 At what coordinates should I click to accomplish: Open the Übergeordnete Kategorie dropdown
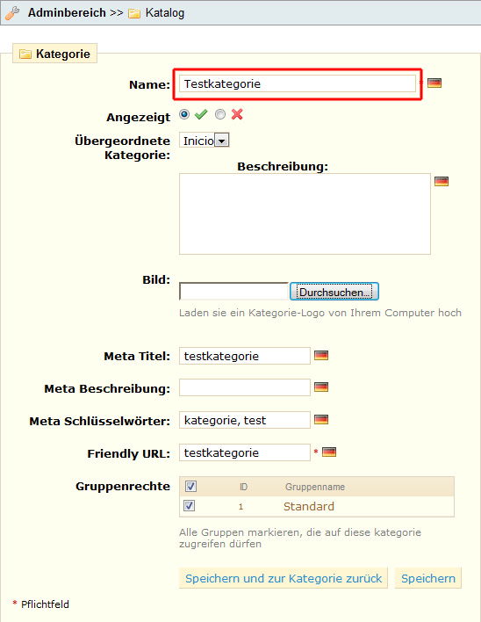(204, 141)
